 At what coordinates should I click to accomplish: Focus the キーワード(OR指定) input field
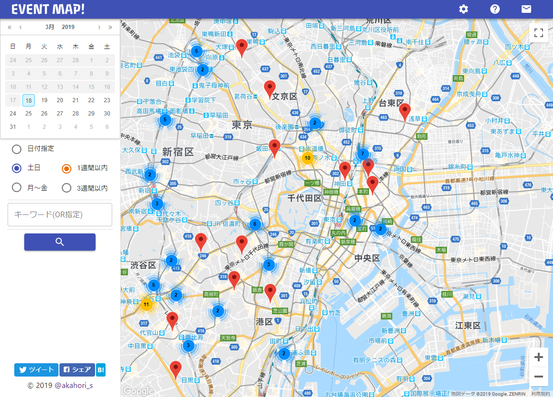pos(60,214)
